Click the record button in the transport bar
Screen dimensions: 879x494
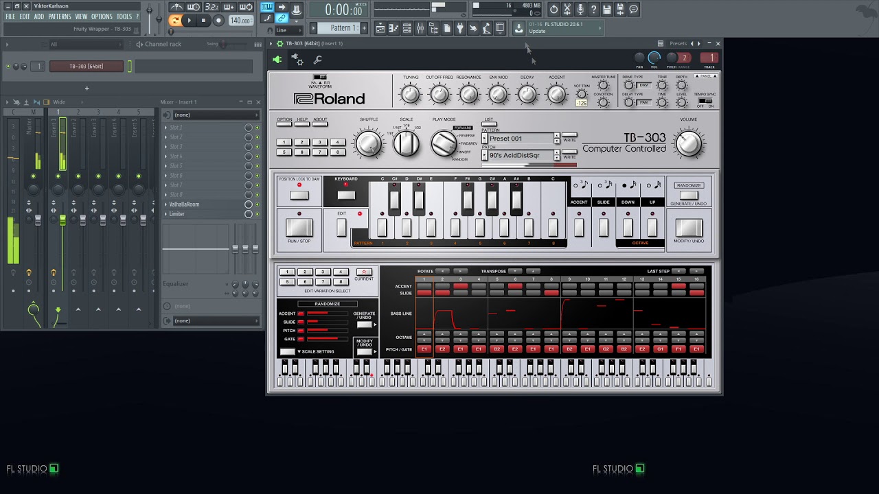pyautogui.click(x=218, y=21)
